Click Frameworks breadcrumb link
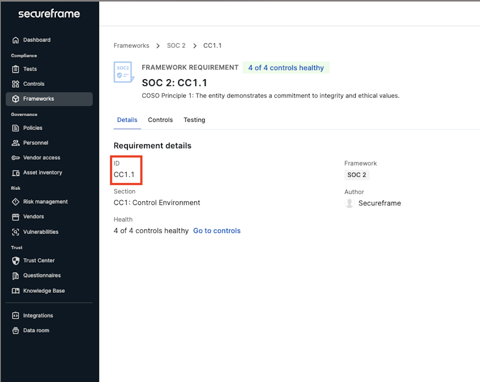 131,45
